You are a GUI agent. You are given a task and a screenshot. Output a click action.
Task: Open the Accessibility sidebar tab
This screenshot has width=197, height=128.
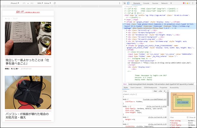[174, 87]
